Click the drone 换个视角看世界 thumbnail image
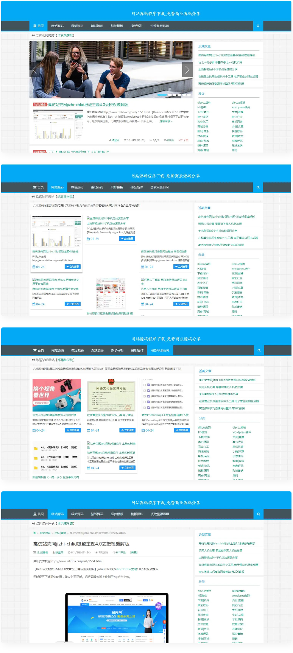This screenshot has width=293, height=653. tap(57, 395)
